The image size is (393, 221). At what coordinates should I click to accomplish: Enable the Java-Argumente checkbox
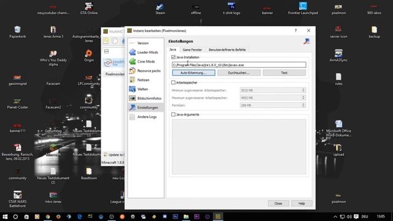(173, 115)
